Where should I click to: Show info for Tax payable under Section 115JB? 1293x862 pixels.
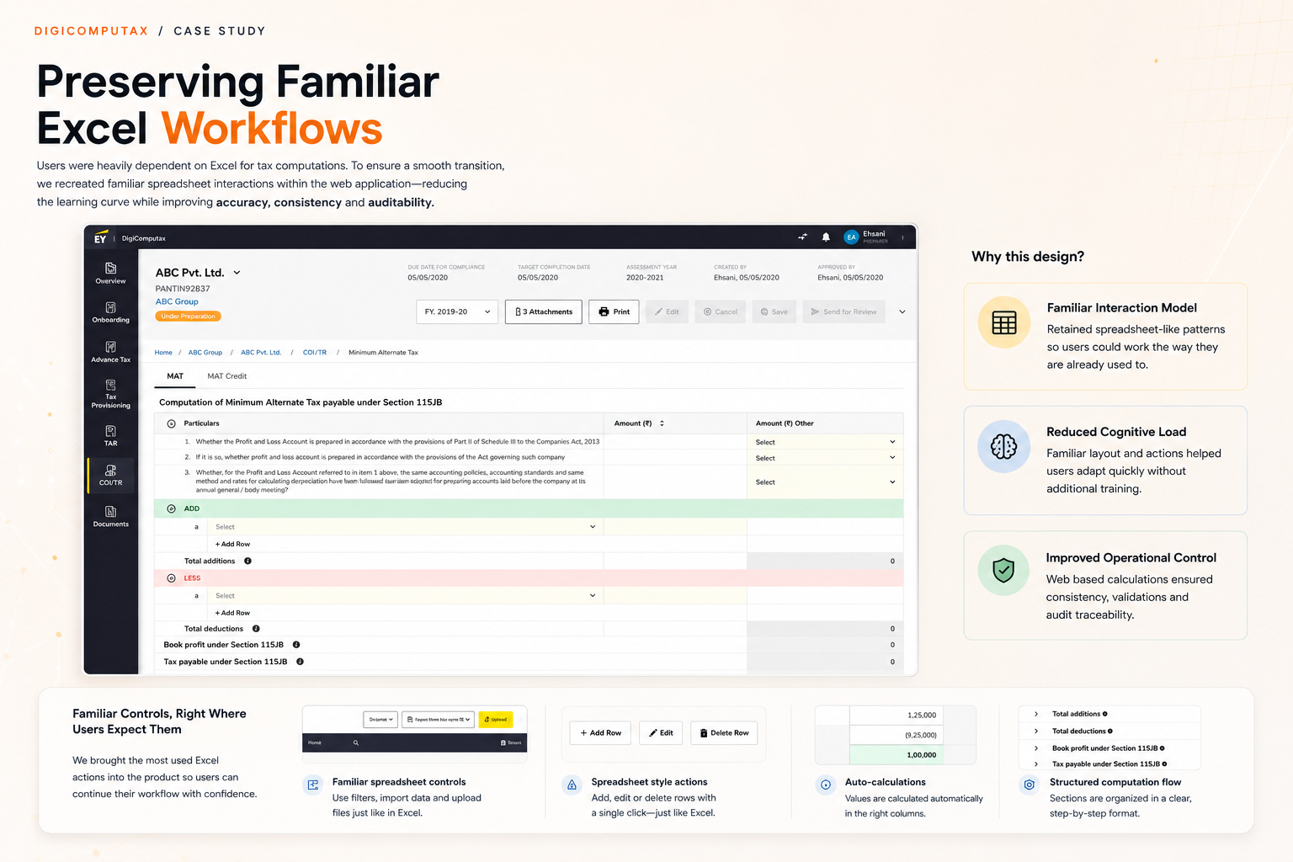[x=300, y=662]
